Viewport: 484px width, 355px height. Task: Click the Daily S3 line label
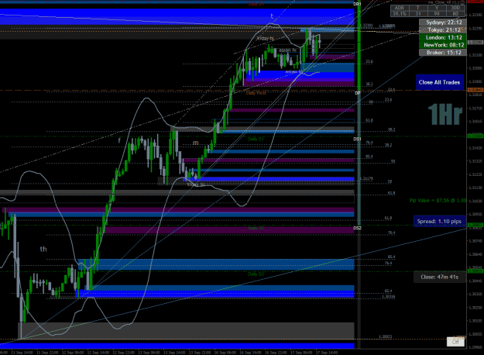[256, 274]
